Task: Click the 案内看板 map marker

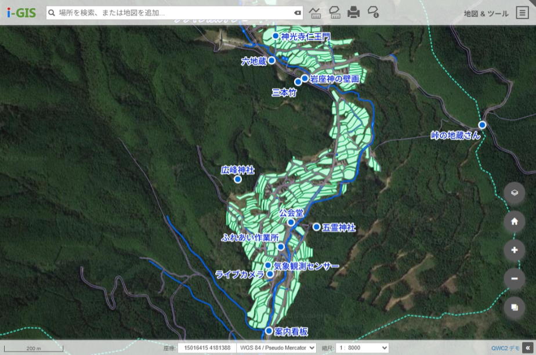Action: pyautogui.click(x=269, y=331)
